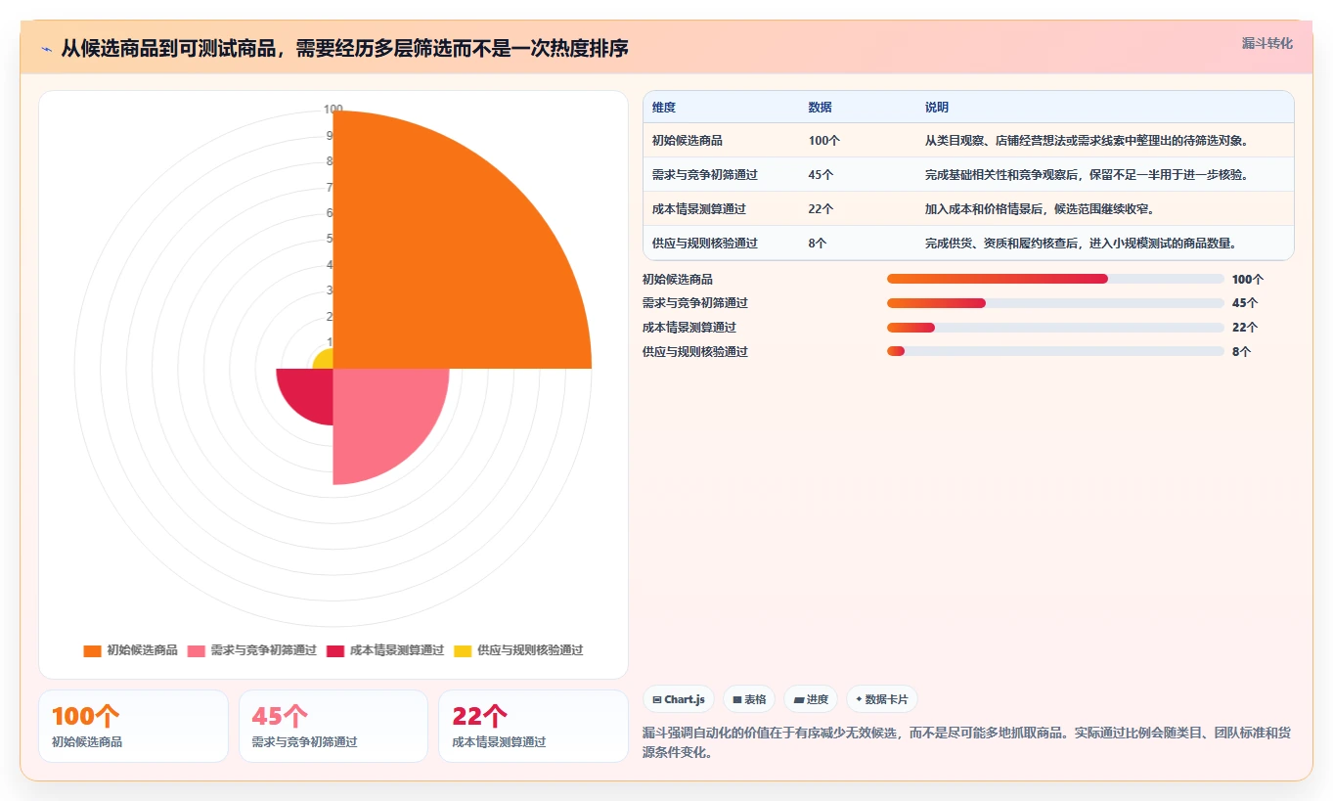Screen dimensions: 1333x801
Task: Click the description starting 完成基础相关性
Action: tap(1087, 175)
